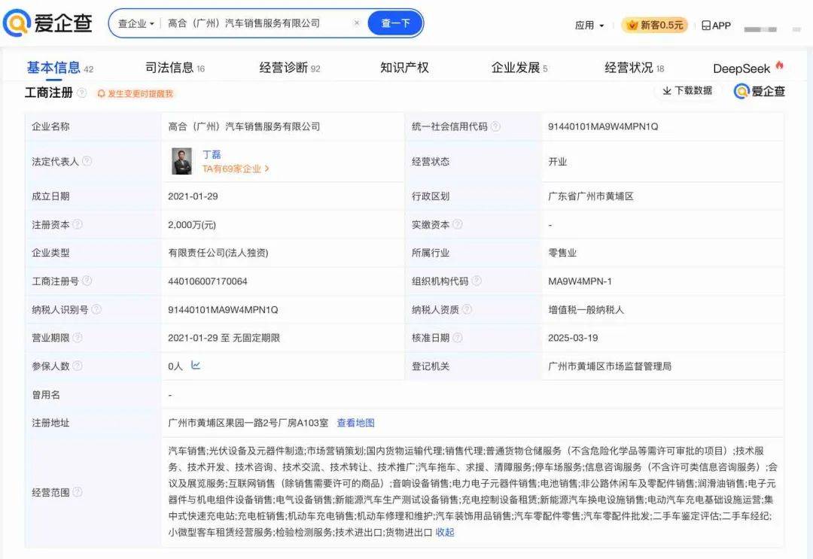Click the help icon next to 参保人数
This screenshot has height=559, width=813.
tap(78, 366)
